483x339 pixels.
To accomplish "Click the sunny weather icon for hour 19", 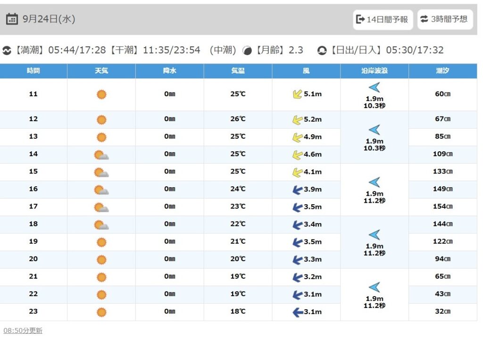I will click(101, 242).
